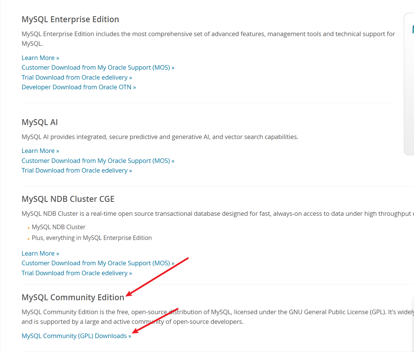The width and height of the screenshot is (414, 352).
Task: Open Enterprise Edition Customer Download from MOS link
Action: 98,67
